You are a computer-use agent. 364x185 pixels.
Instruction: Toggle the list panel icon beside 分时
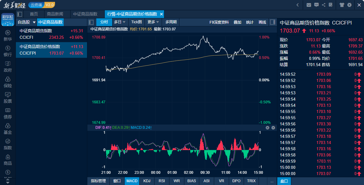[x=91, y=22]
